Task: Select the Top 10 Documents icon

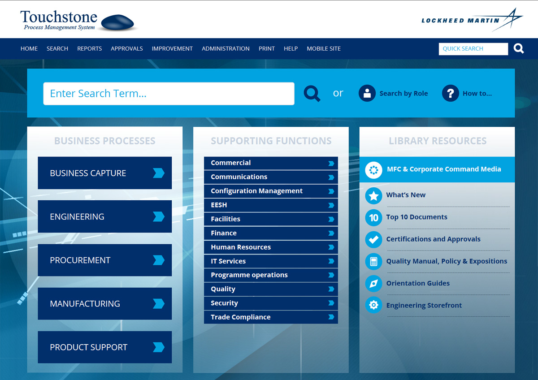Action: tap(373, 217)
